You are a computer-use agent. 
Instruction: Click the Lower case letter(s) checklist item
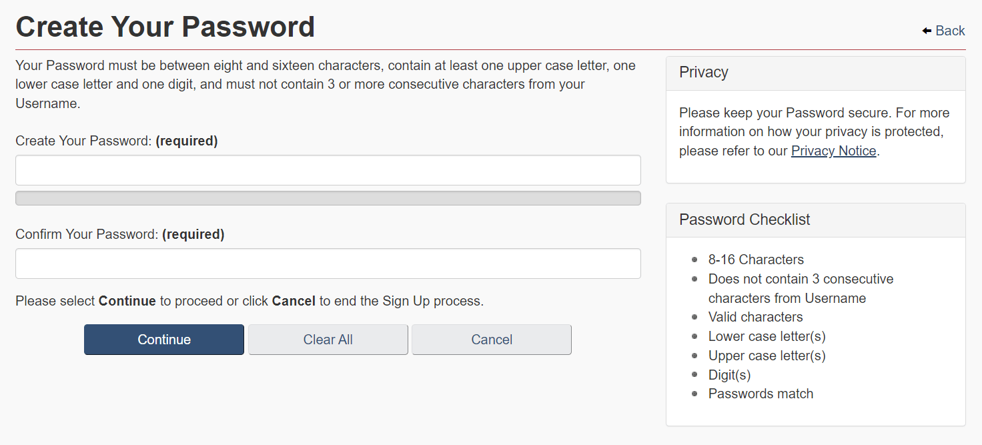(x=767, y=336)
